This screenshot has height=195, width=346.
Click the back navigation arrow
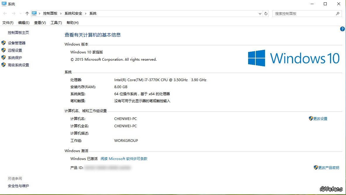(x=5, y=13)
